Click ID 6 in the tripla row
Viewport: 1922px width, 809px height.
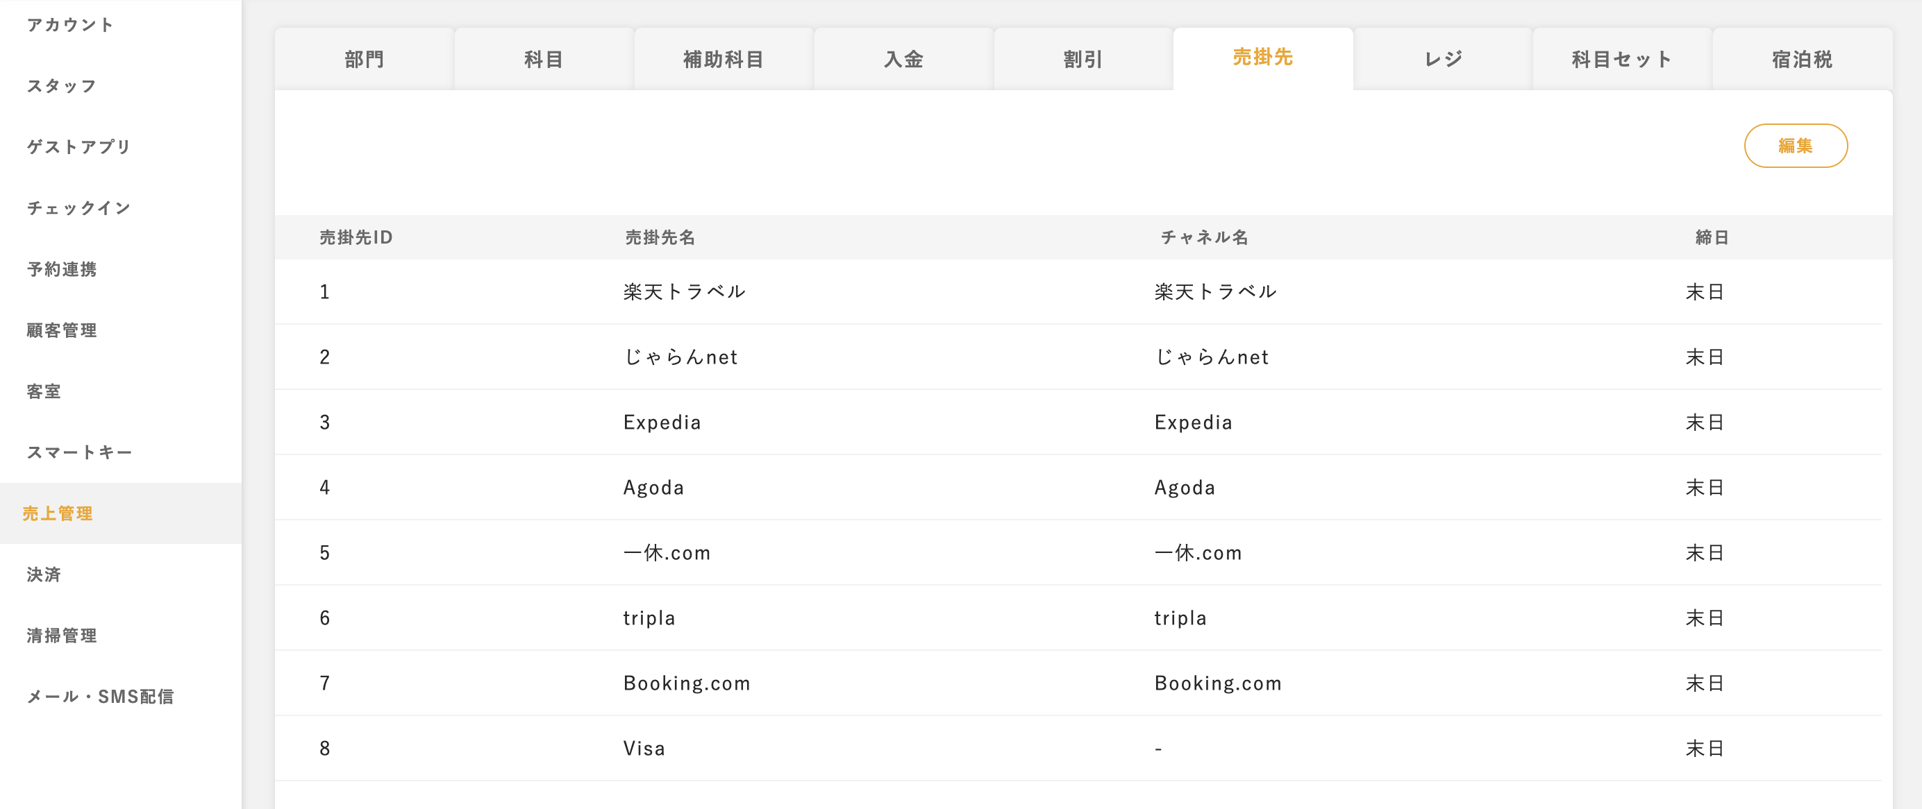(x=324, y=618)
